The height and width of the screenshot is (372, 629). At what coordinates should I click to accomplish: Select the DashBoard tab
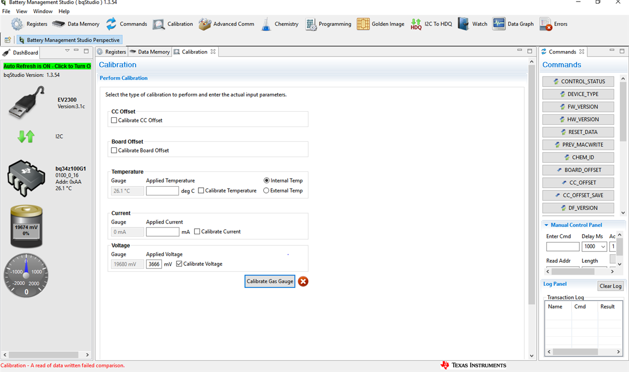[21, 53]
